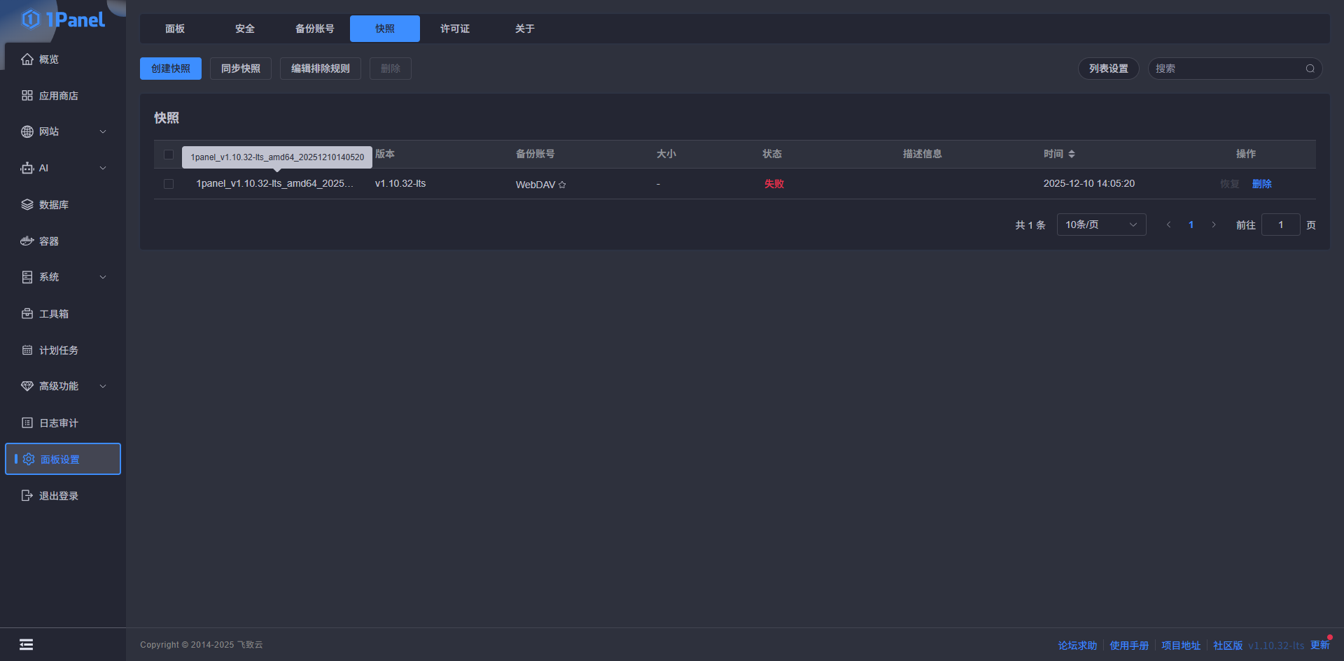Select the 1panel snapshot row checkbox
1344x661 pixels.
click(x=169, y=184)
